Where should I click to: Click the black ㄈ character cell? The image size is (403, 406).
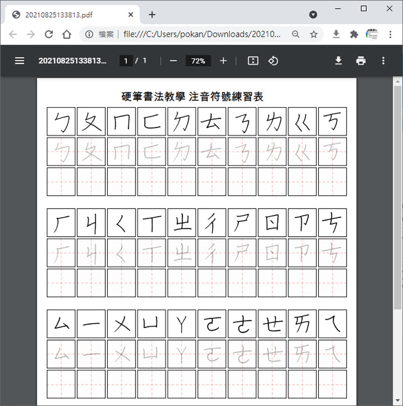point(152,121)
